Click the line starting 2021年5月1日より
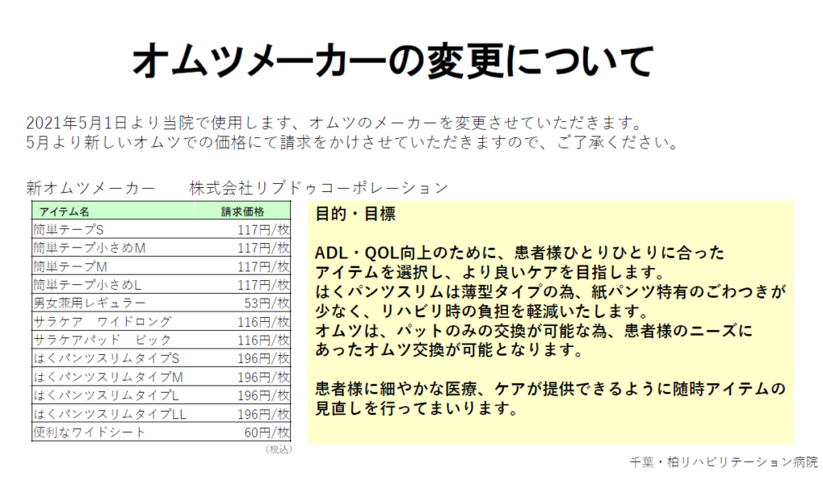Screen dimensions: 823x489 click(335, 123)
